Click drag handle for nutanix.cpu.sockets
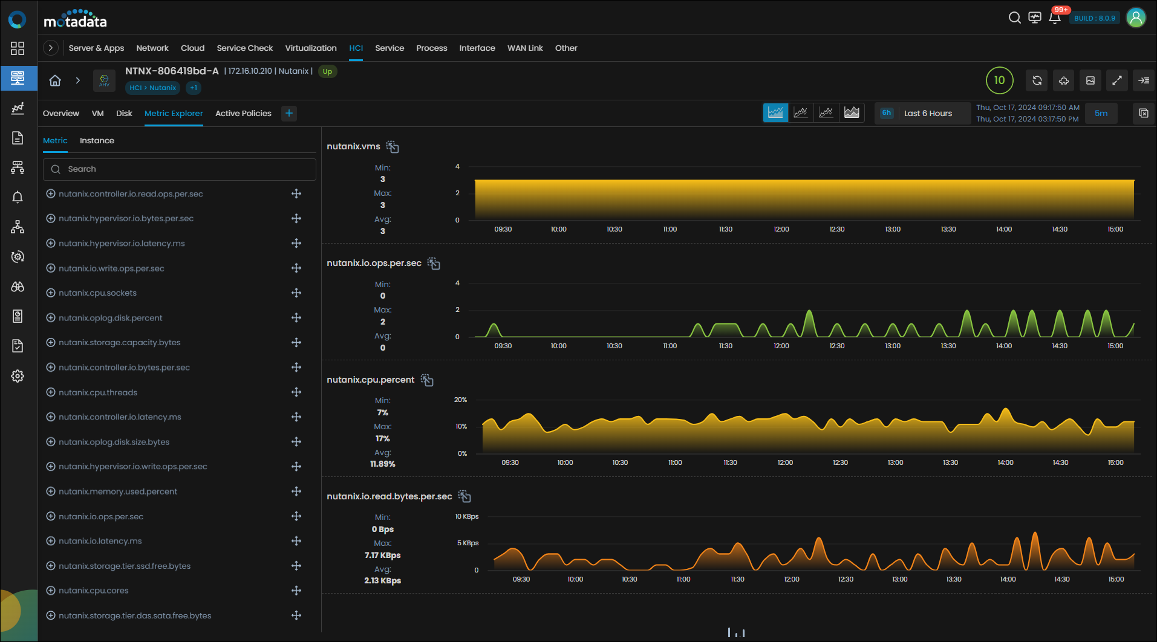1157x642 pixels. (296, 293)
